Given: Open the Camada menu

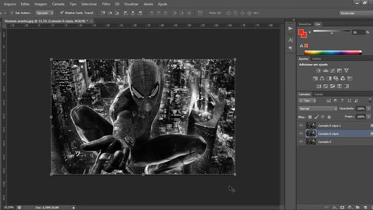Looking at the screenshot, I should click(x=58, y=4).
